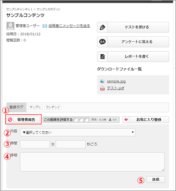Click the 秒ごろ (seconds) time input field

[70, 144]
